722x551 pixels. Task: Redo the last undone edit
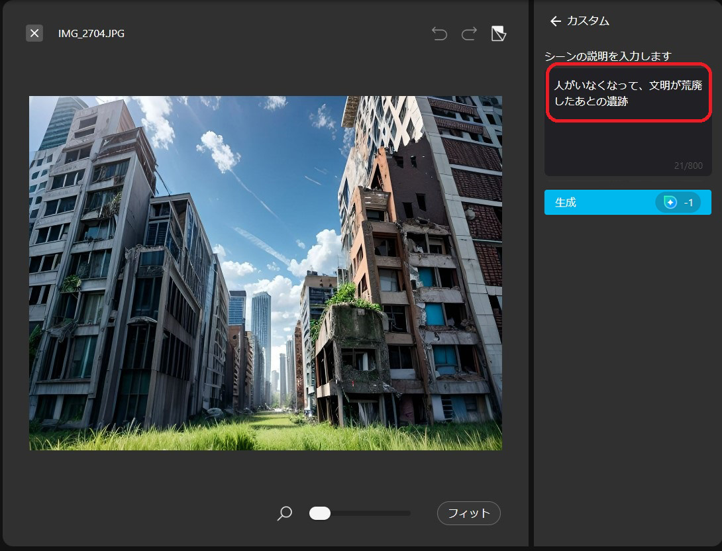click(469, 34)
